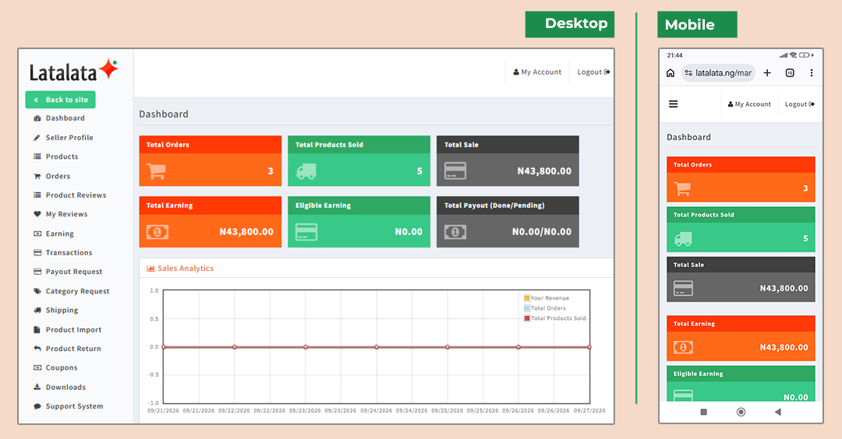Click the desktop Eligible Earning card icon
Image resolution: width=842 pixels, height=439 pixels.
click(306, 232)
